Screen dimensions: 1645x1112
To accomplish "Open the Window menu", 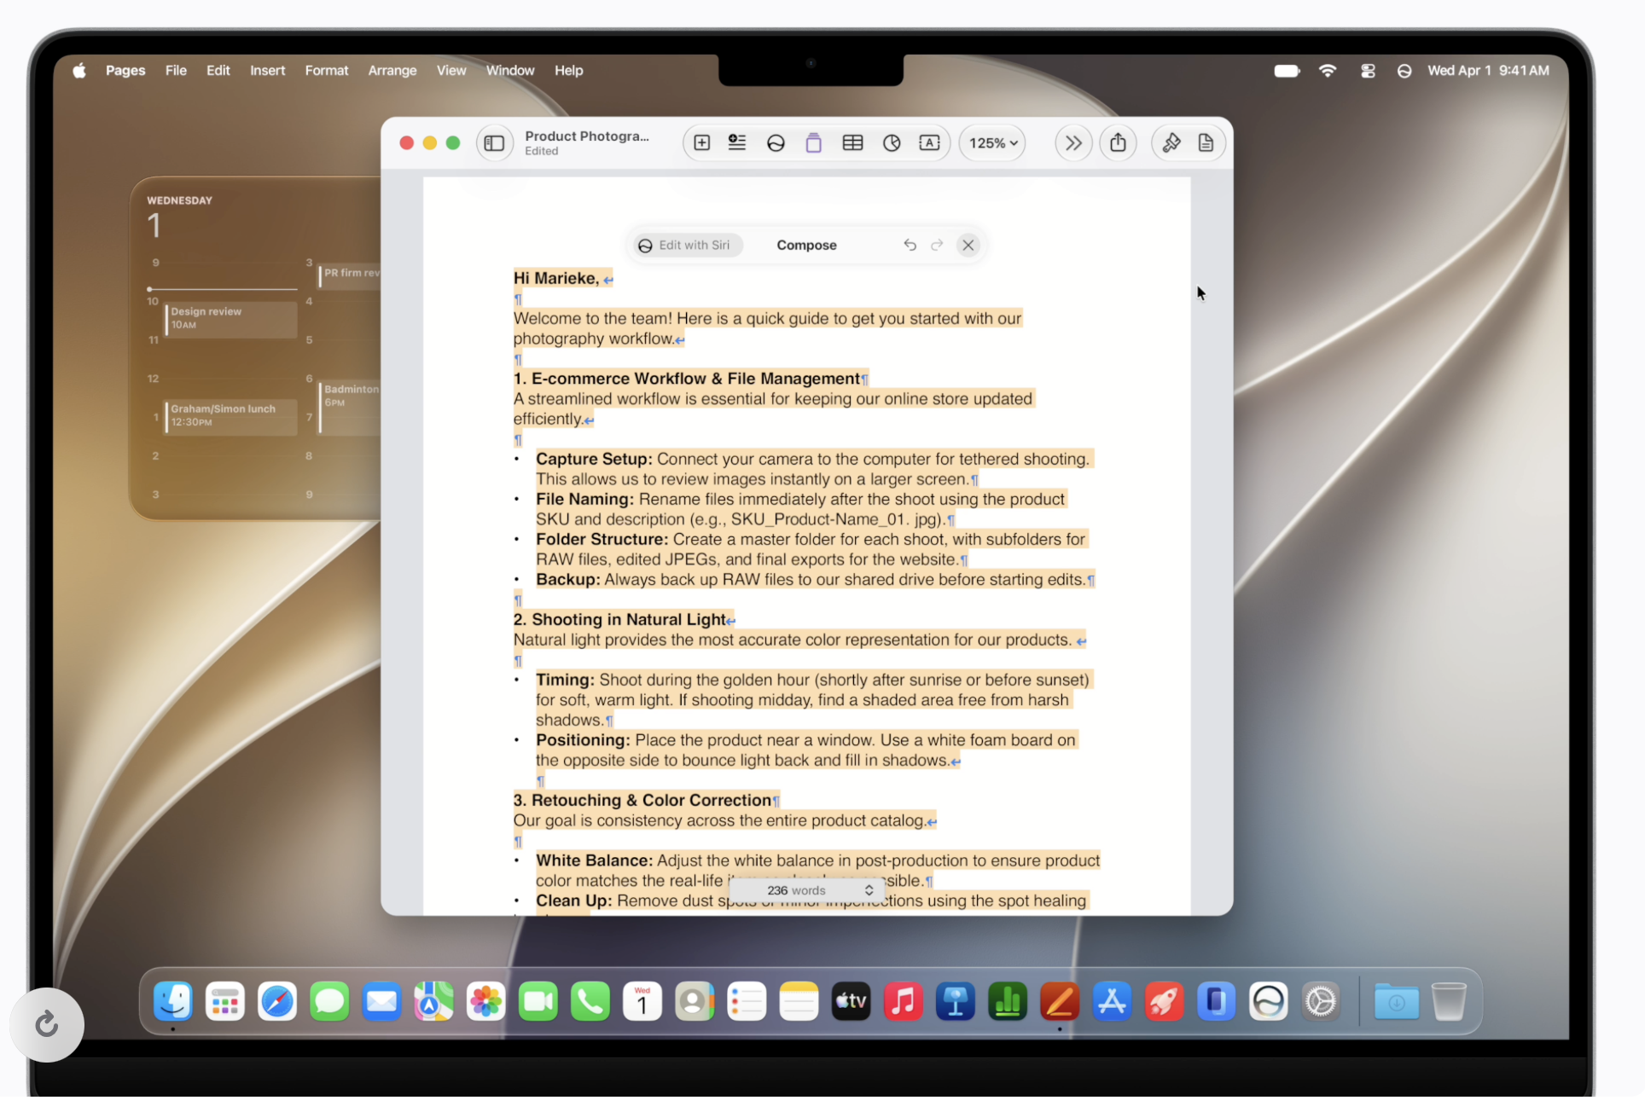I will (x=510, y=71).
